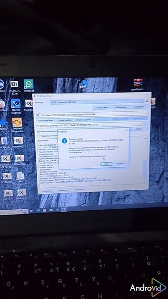
Task: Open the 11AA48 file icon on desktop
Action: (x=28, y=106)
